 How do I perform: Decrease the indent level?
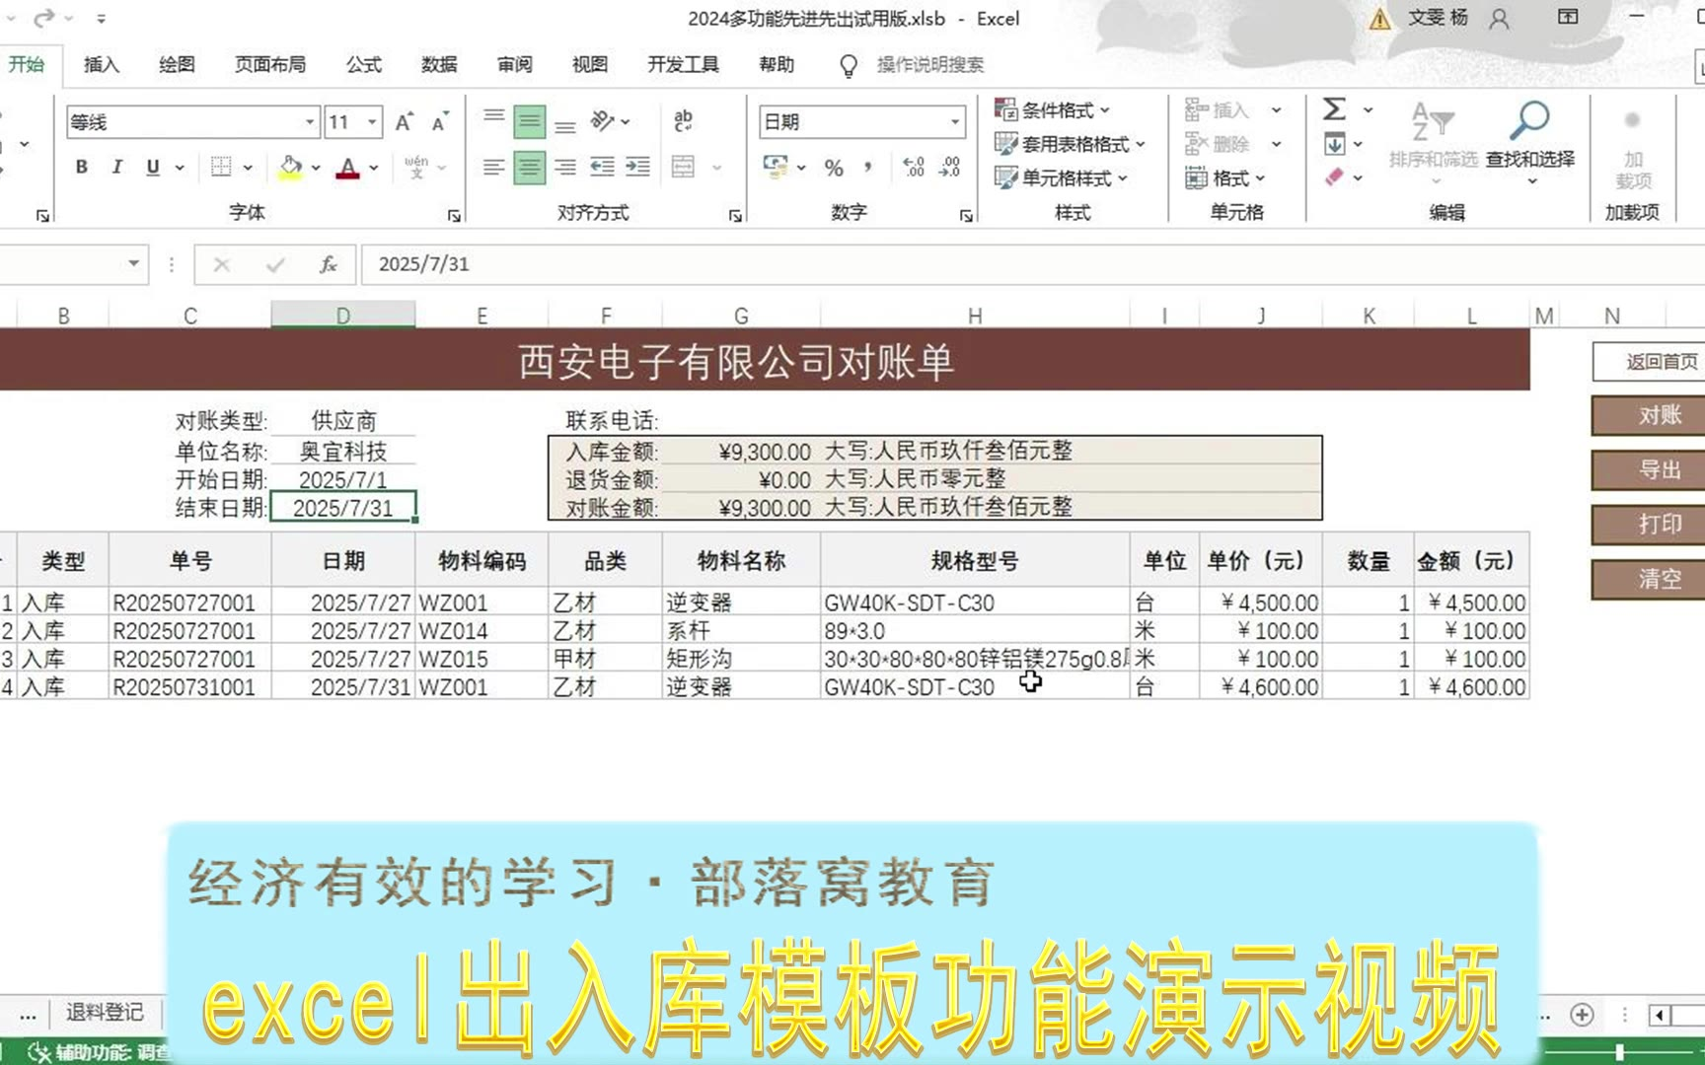coord(602,167)
